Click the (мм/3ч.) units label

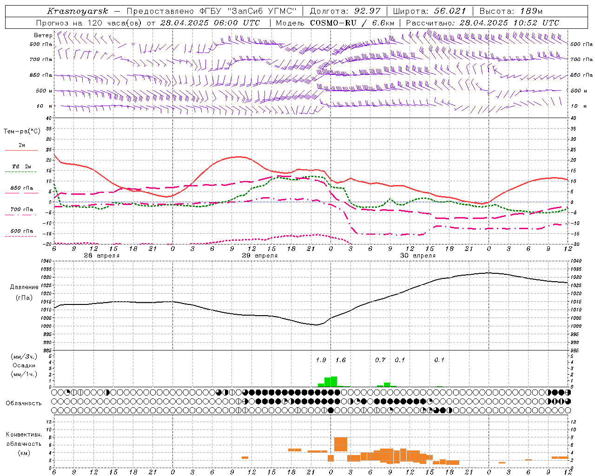pyautogui.click(x=24, y=357)
